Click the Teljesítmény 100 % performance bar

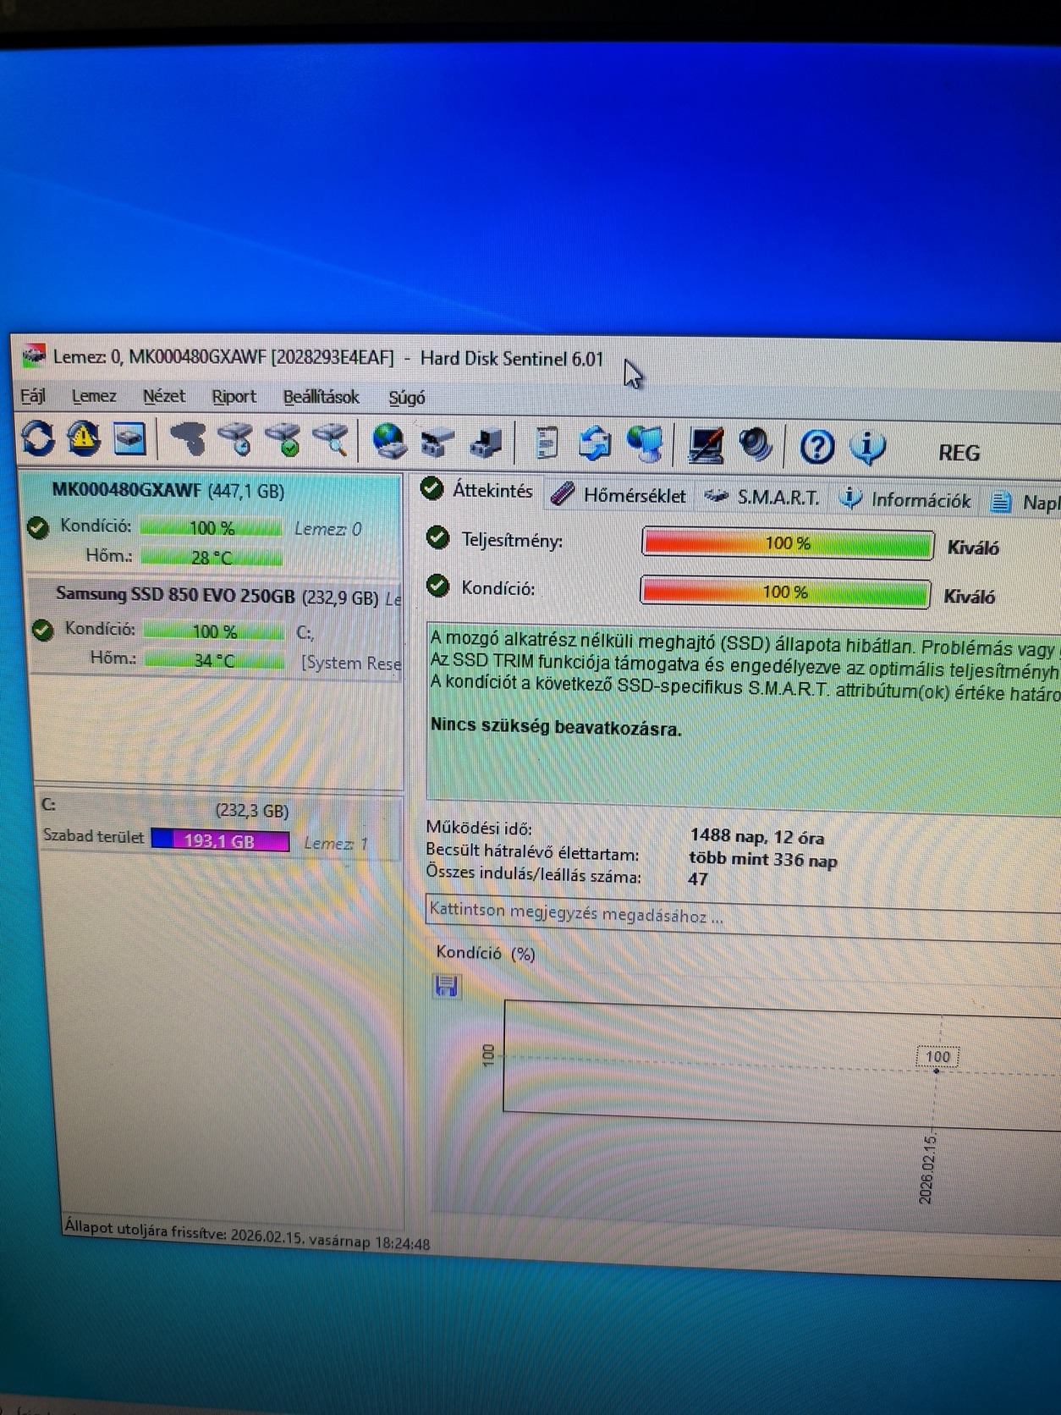click(x=788, y=543)
